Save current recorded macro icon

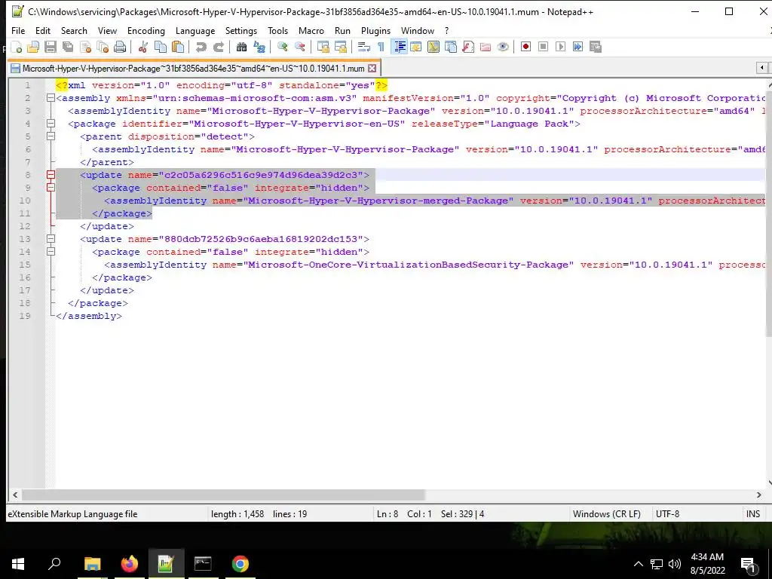(x=596, y=47)
